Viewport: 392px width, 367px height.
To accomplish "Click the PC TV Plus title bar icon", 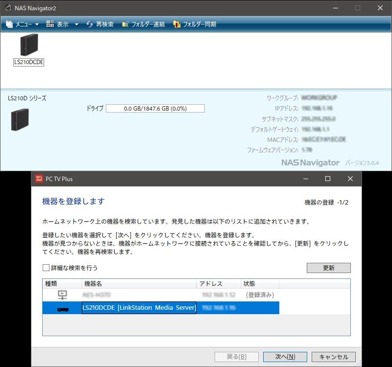I will tap(39, 179).
